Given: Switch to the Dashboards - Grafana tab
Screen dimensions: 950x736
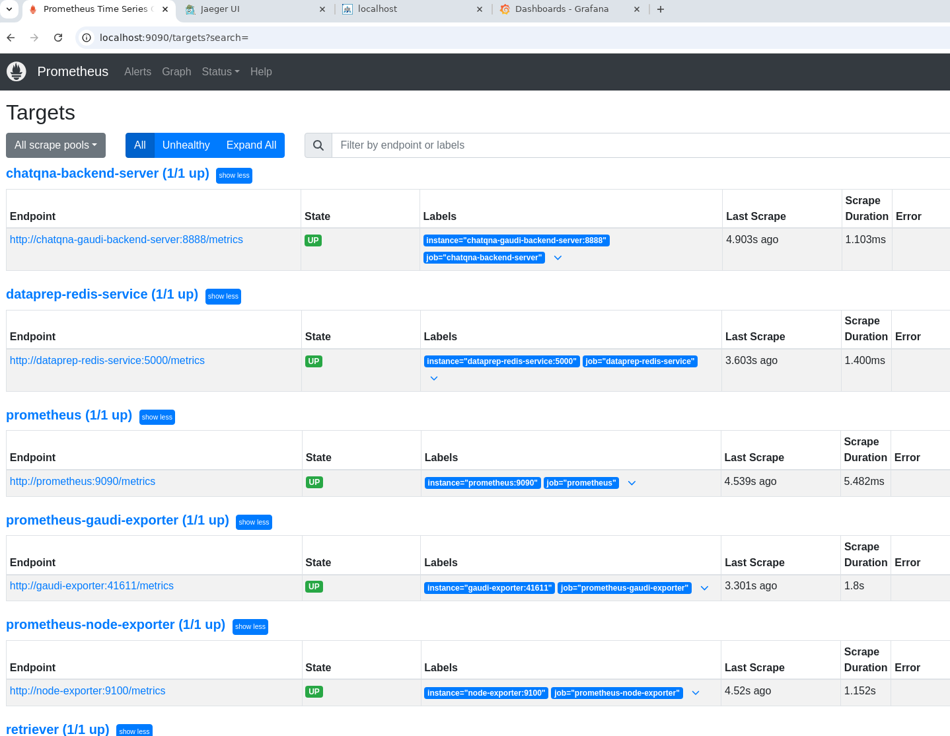Looking at the screenshot, I should click(569, 9).
